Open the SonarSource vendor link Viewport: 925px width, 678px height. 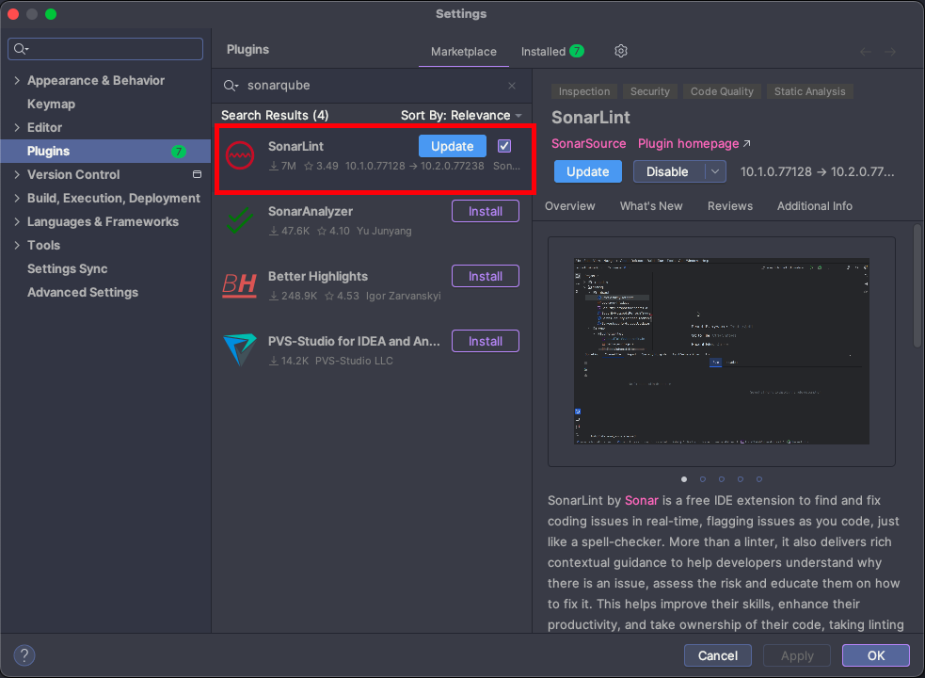pyautogui.click(x=589, y=143)
